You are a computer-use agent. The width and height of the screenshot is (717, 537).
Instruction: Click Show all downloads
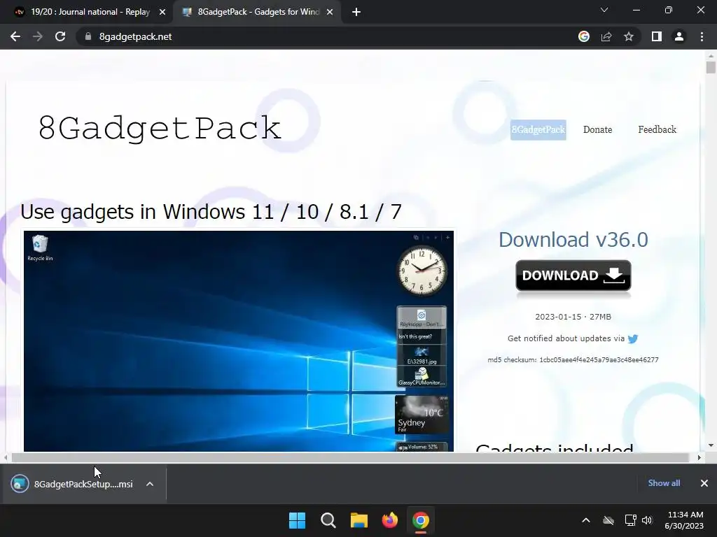[664, 483]
